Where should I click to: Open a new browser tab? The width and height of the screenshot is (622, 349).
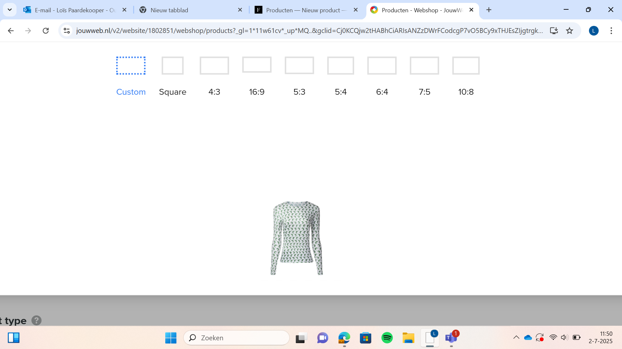[489, 10]
